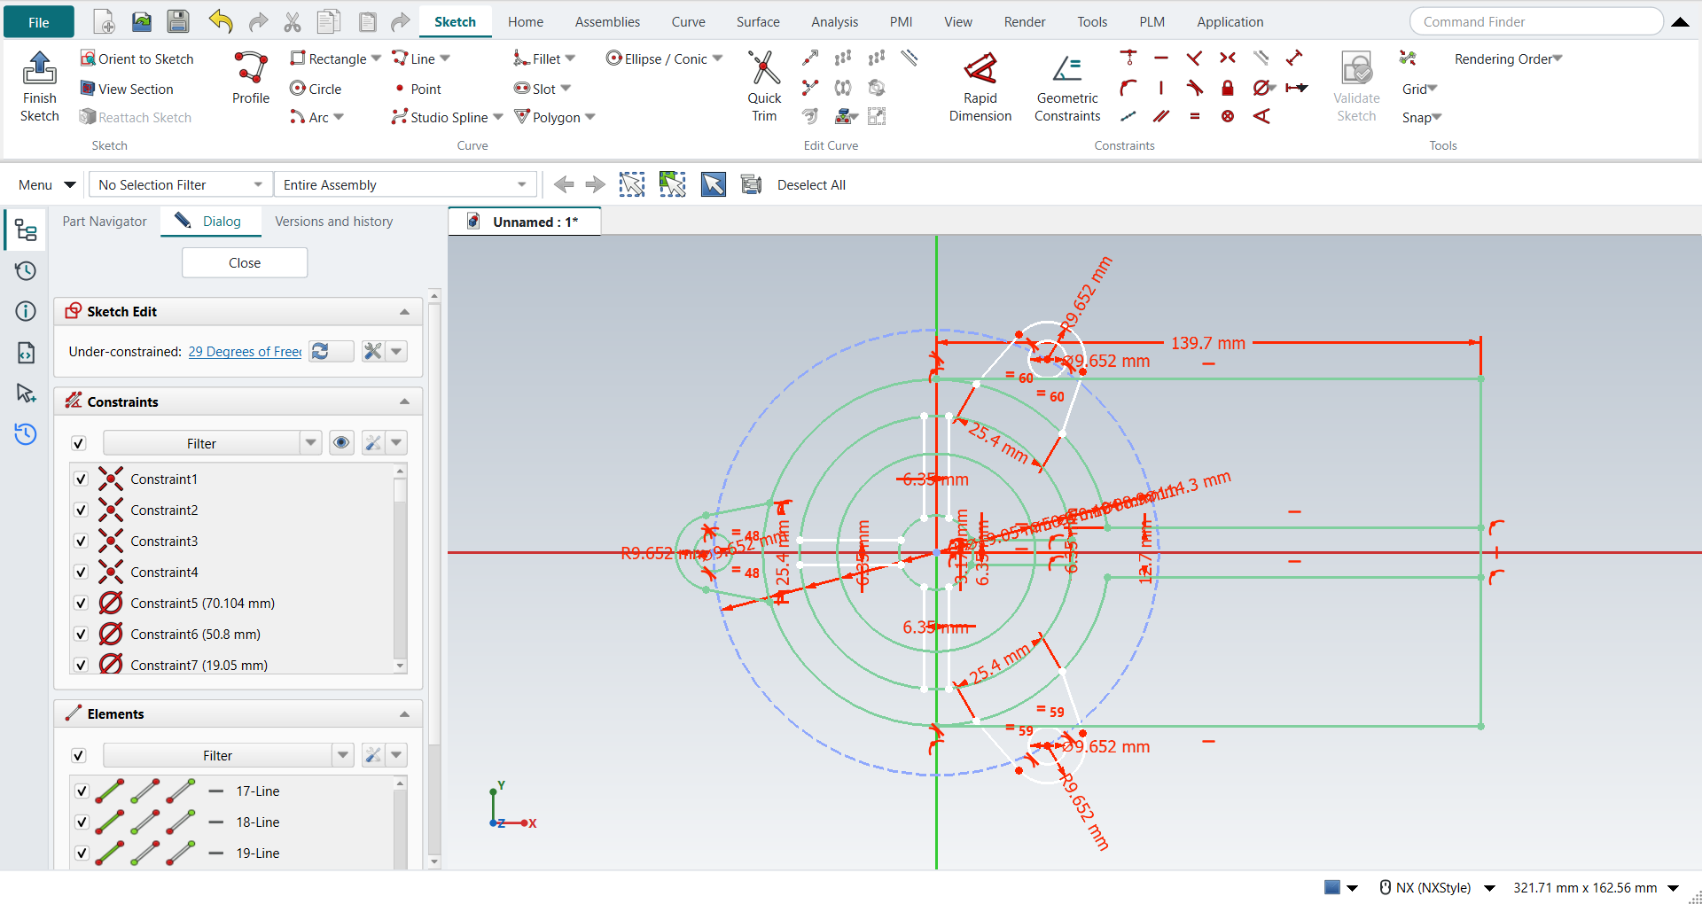Image resolution: width=1702 pixels, height=904 pixels.
Task: Click the Close button in the Dialog panel
Action: (x=245, y=262)
